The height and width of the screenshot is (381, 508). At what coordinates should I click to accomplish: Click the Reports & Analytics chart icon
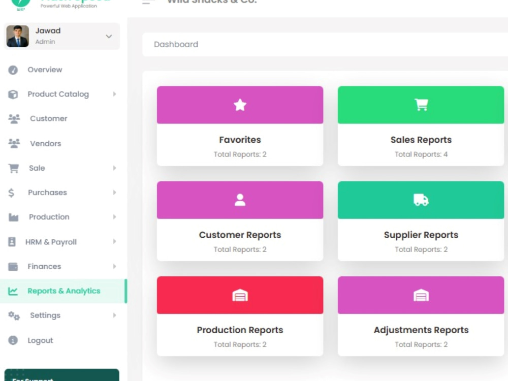pyautogui.click(x=13, y=291)
